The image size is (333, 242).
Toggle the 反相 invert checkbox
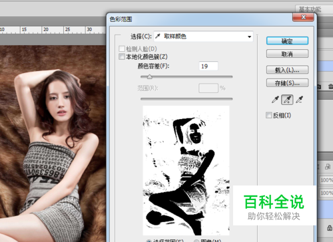pyautogui.click(x=268, y=115)
